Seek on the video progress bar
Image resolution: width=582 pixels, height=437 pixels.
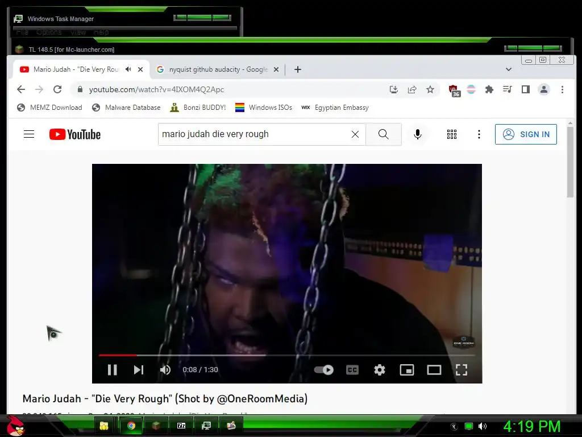286,355
